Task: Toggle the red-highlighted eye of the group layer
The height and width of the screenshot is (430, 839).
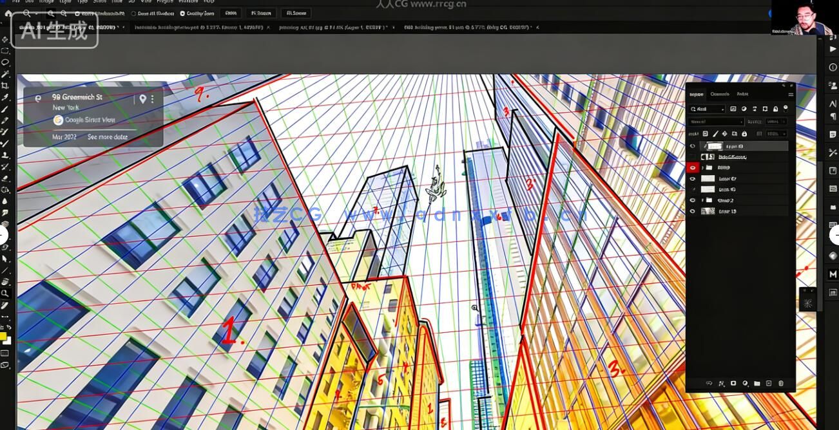Action: (x=693, y=167)
